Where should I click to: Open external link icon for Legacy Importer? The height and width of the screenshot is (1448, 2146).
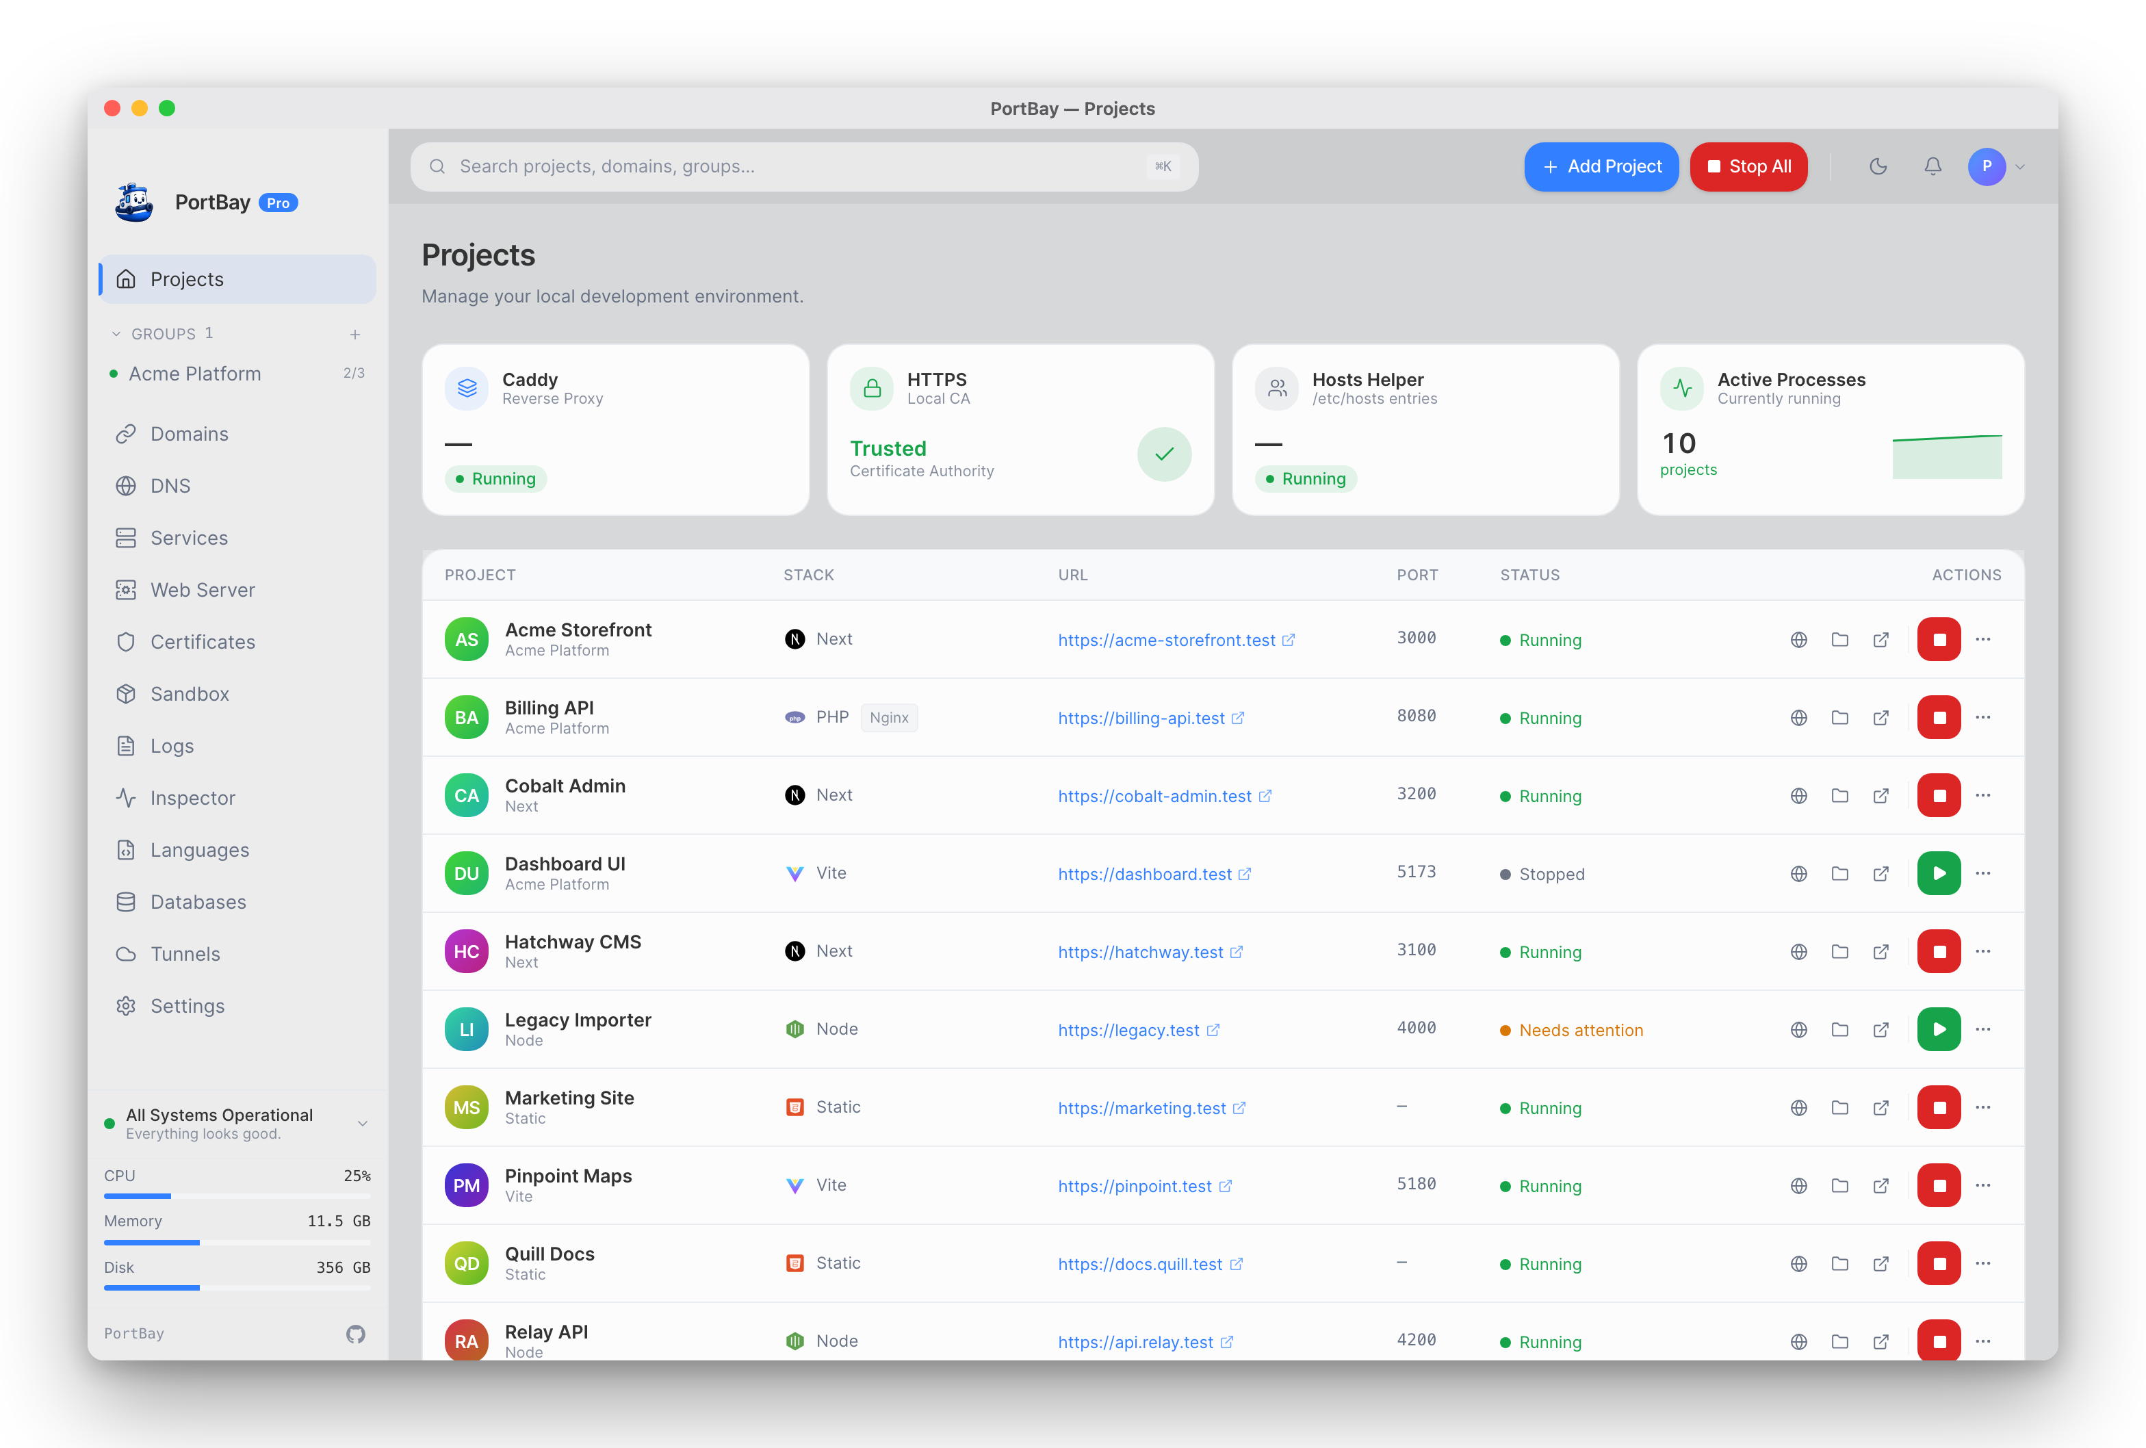[x=1881, y=1030]
